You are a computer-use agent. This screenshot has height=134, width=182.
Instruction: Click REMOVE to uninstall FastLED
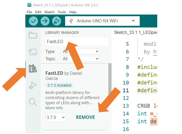(x=86, y=117)
